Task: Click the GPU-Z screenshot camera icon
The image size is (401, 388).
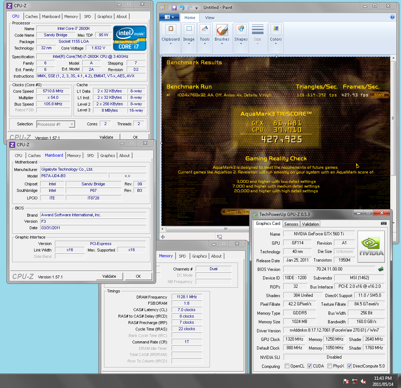Action: (x=384, y=223)
